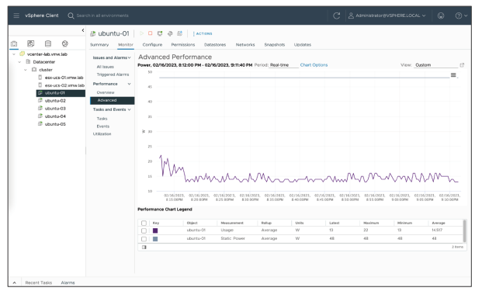This screenshot has height=298, width=482.
Task: Click the search all environments field
Action: [x=102, y=16]
